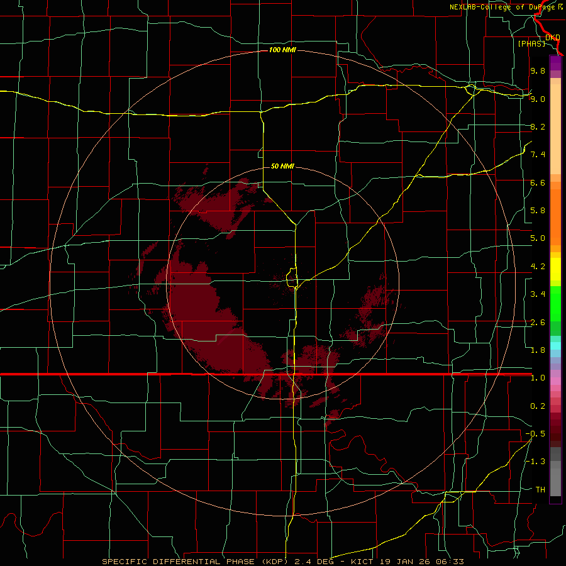
Task: Select the '3.4' scale value
Action: 538,294
